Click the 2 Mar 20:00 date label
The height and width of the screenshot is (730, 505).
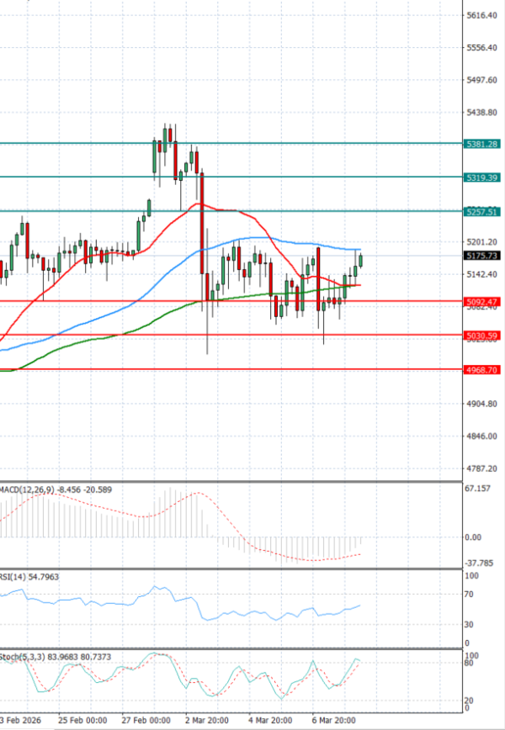pyautogui.click(x=208, y=722)
